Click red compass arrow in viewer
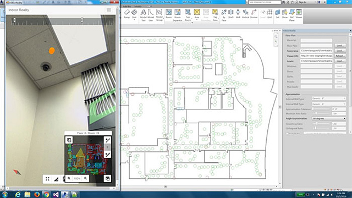The width and height of the screenshot is (352, 198). click(17, 172)
